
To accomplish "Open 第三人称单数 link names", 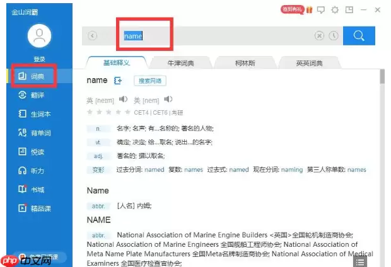I will pos(356,169).
